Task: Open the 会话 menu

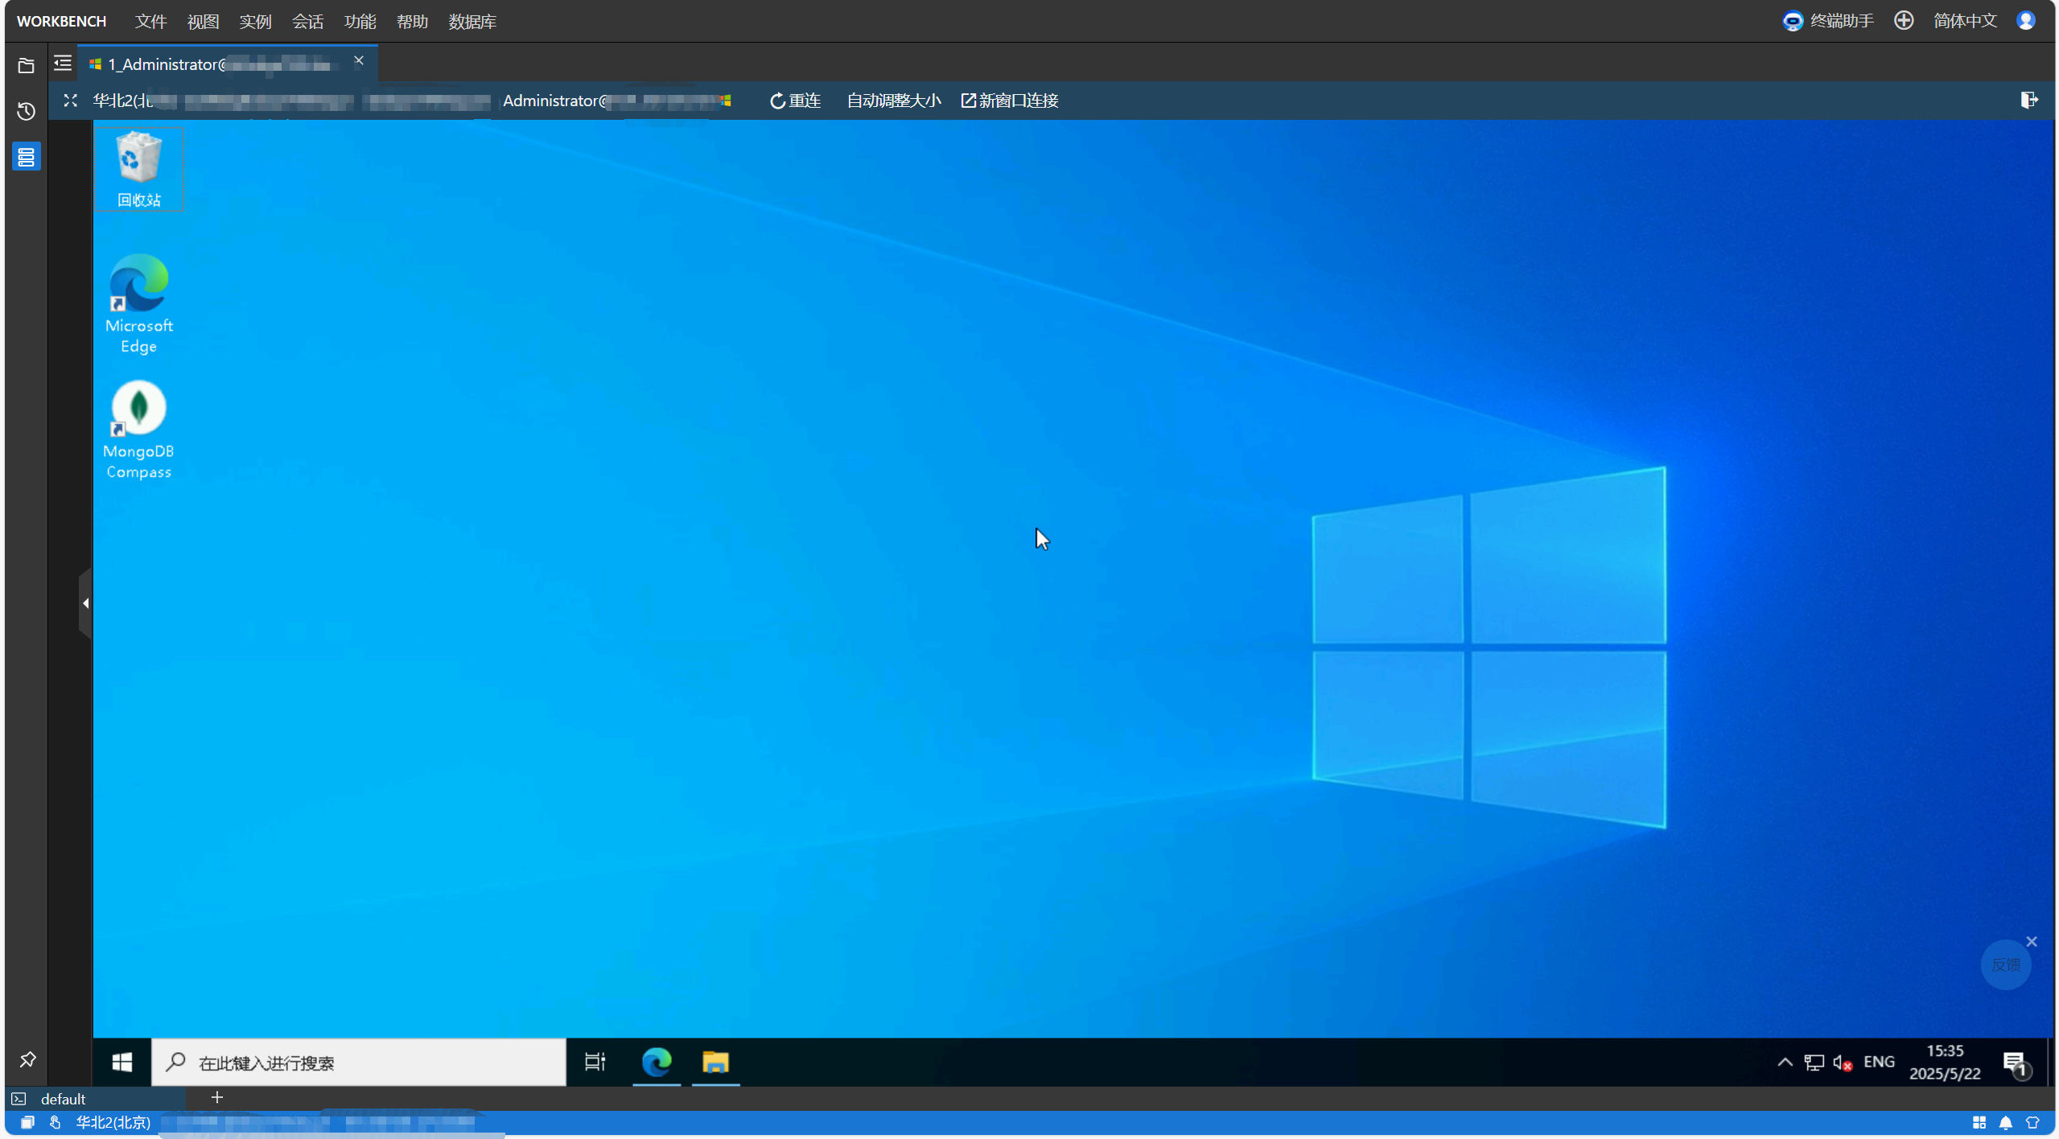Action: click(x=307, y=22)
